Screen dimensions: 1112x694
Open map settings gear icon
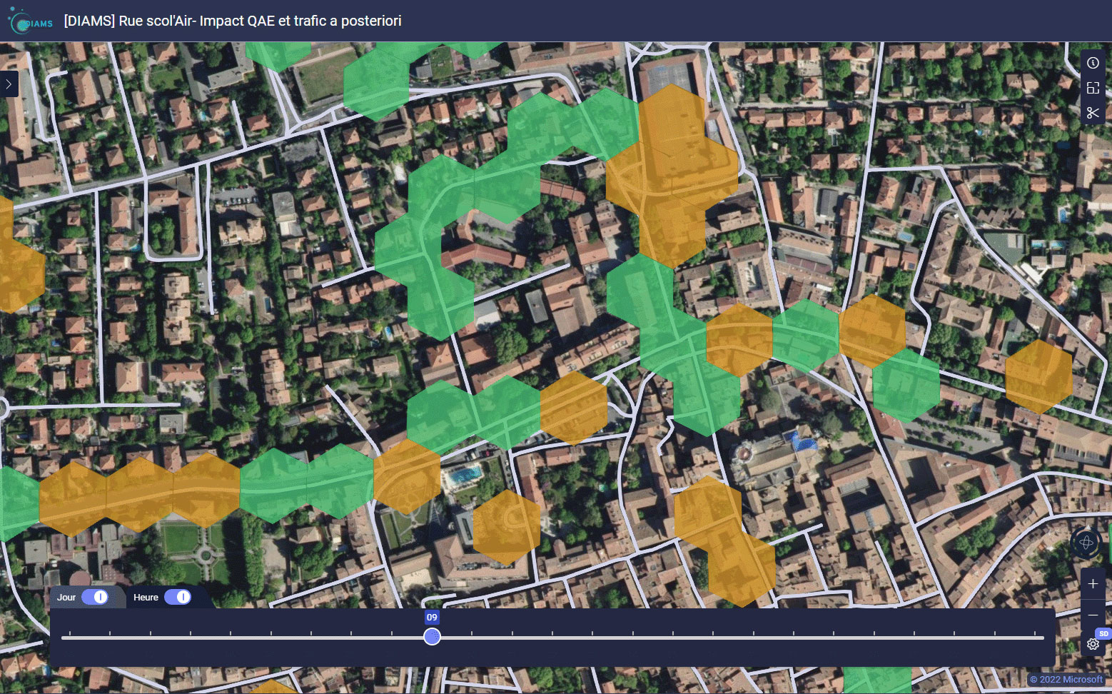pos(1093,644)
